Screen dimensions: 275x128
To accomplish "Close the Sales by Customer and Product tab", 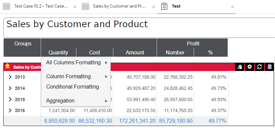I will 153,7.
